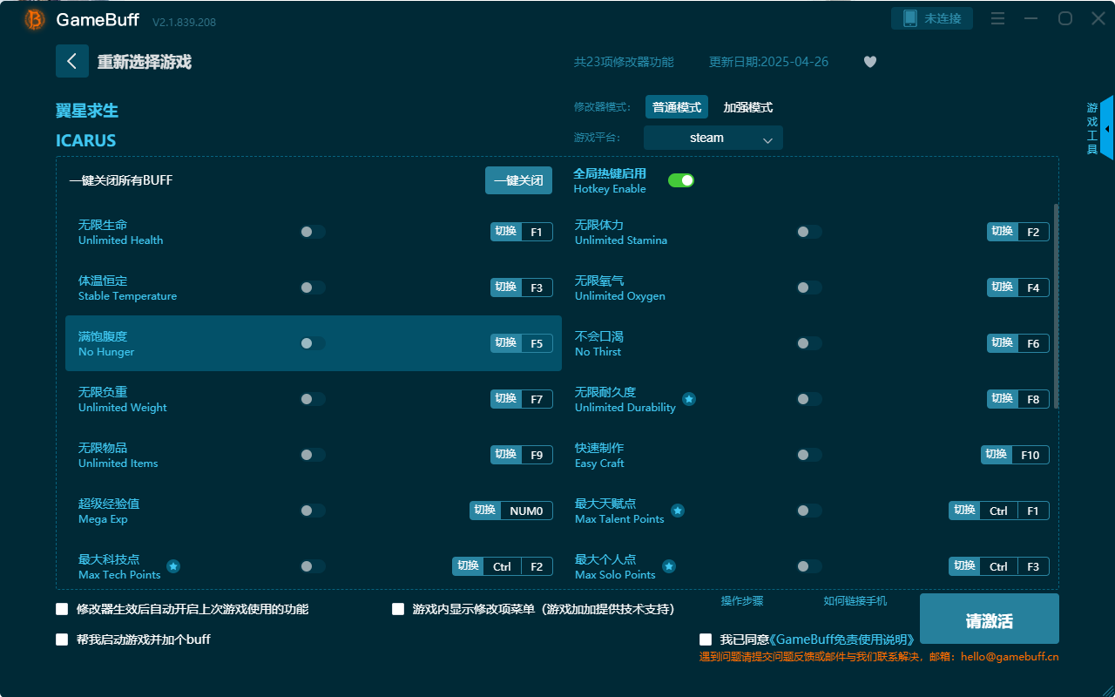Open the steam game platform dropdown
The height and width of the screenshot is (697, 1115).
coord(713,138)
